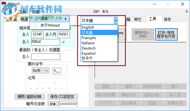Toggle the pink smiley face marking
This screenshot has width=190, height=111.
46,83
